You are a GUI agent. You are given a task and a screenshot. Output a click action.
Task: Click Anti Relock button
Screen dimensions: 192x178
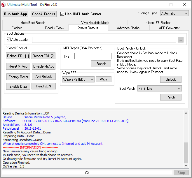[43, 77]
